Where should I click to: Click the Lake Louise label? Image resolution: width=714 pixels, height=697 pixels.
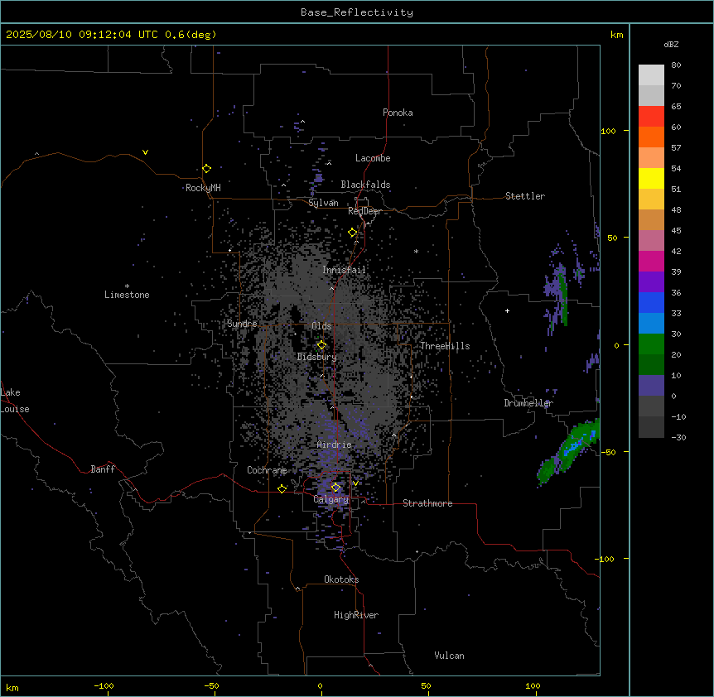click(x=15, y=401)
